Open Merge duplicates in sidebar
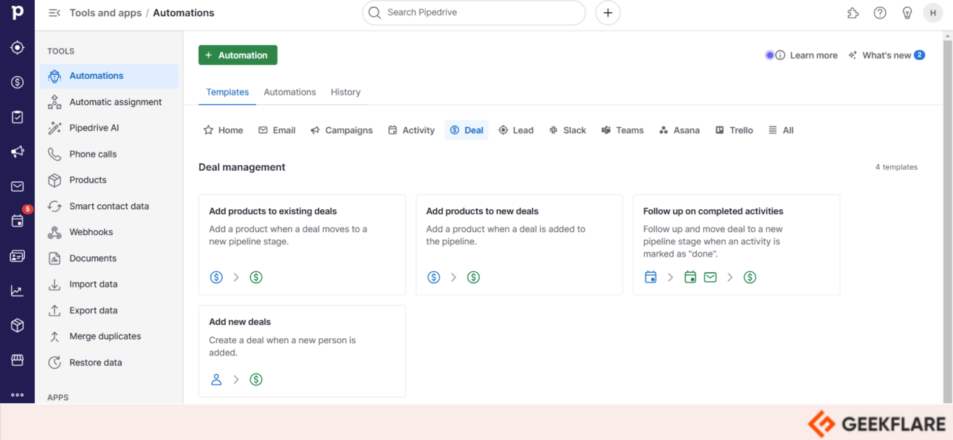The image size is (953, 440). [109, 336]
